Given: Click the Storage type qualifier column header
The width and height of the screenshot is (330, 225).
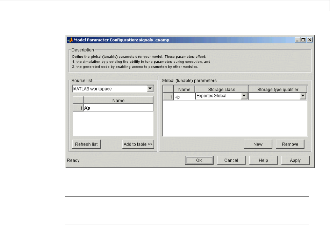Looking at the screenshot, I should pyautogui.click(x=278, y=89).
